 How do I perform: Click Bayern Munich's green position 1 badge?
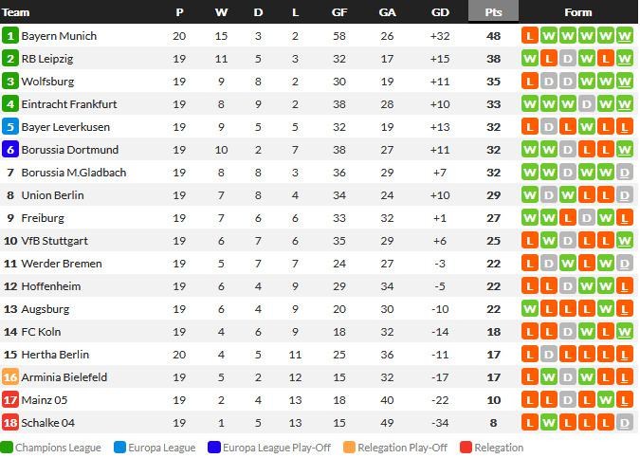pos(10,36)
